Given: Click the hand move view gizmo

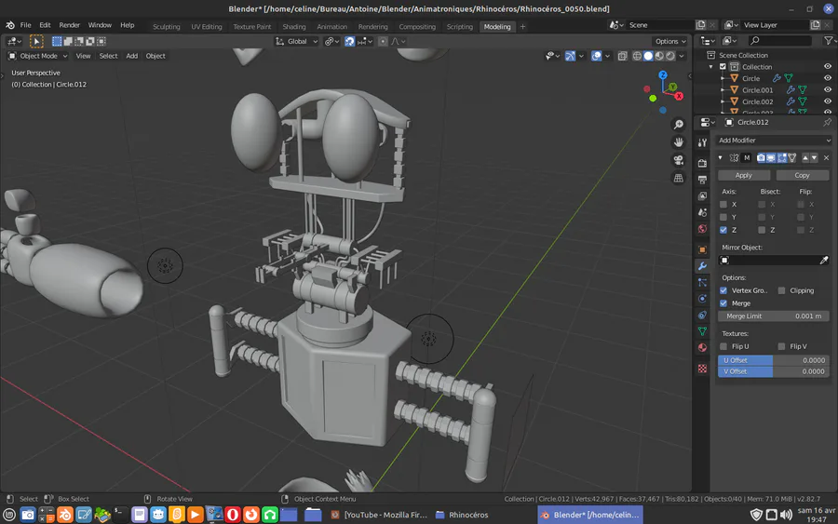Looking at the screenshot, I should pyautogui.click(x=678, y=142).
